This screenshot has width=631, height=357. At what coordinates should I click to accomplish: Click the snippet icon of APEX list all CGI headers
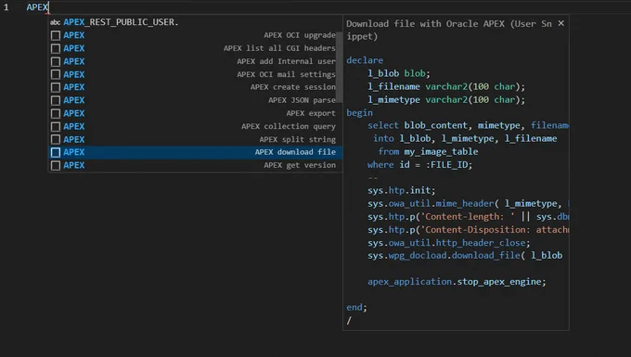(x=56, y=48)
